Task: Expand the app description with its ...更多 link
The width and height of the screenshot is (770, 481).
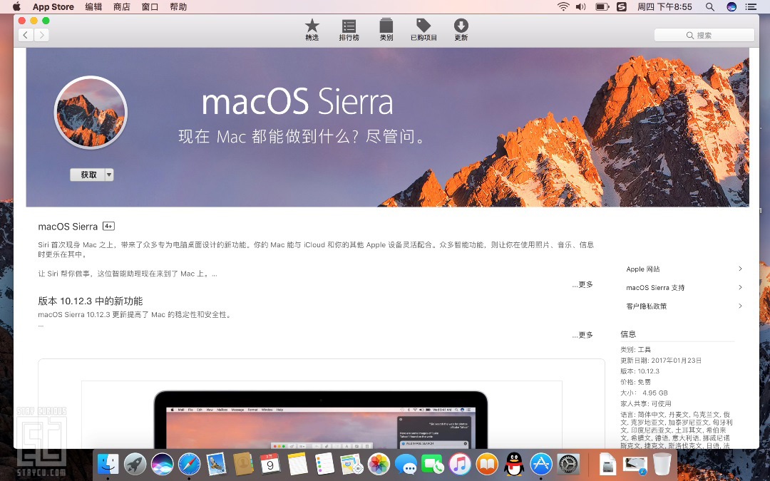Action: tap(582, 284)
